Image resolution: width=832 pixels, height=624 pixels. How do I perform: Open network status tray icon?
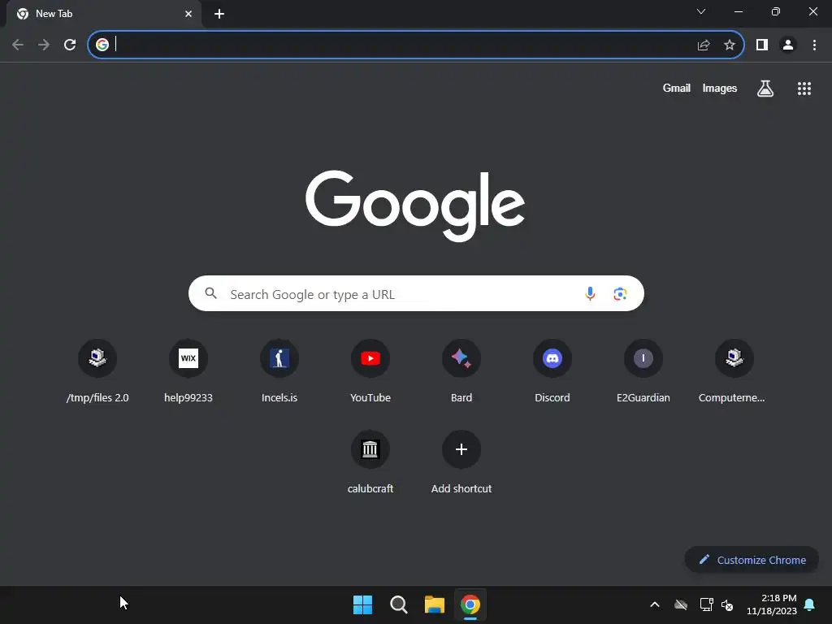pos(706,604)
